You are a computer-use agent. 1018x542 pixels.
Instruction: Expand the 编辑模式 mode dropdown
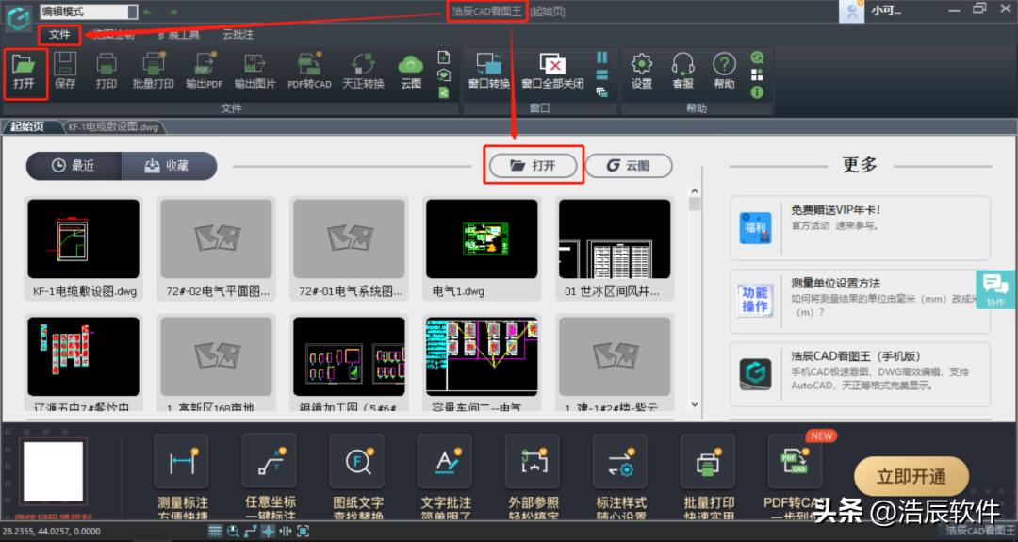[x=133, y=11]
